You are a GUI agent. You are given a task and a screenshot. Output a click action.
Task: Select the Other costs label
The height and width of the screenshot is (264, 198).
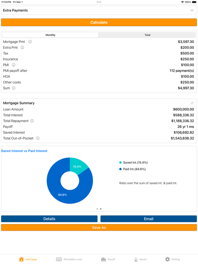12,82
